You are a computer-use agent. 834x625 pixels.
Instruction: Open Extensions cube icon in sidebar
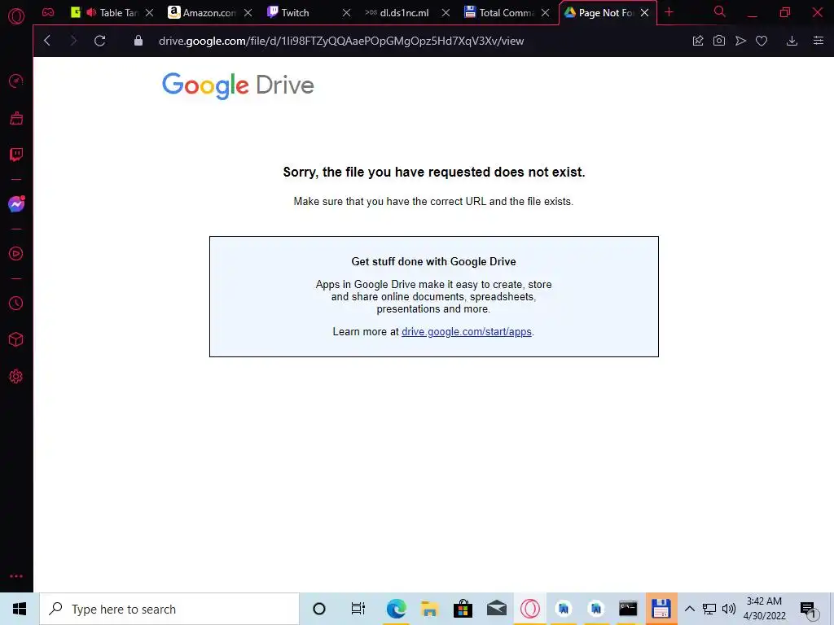coord(16,339)
